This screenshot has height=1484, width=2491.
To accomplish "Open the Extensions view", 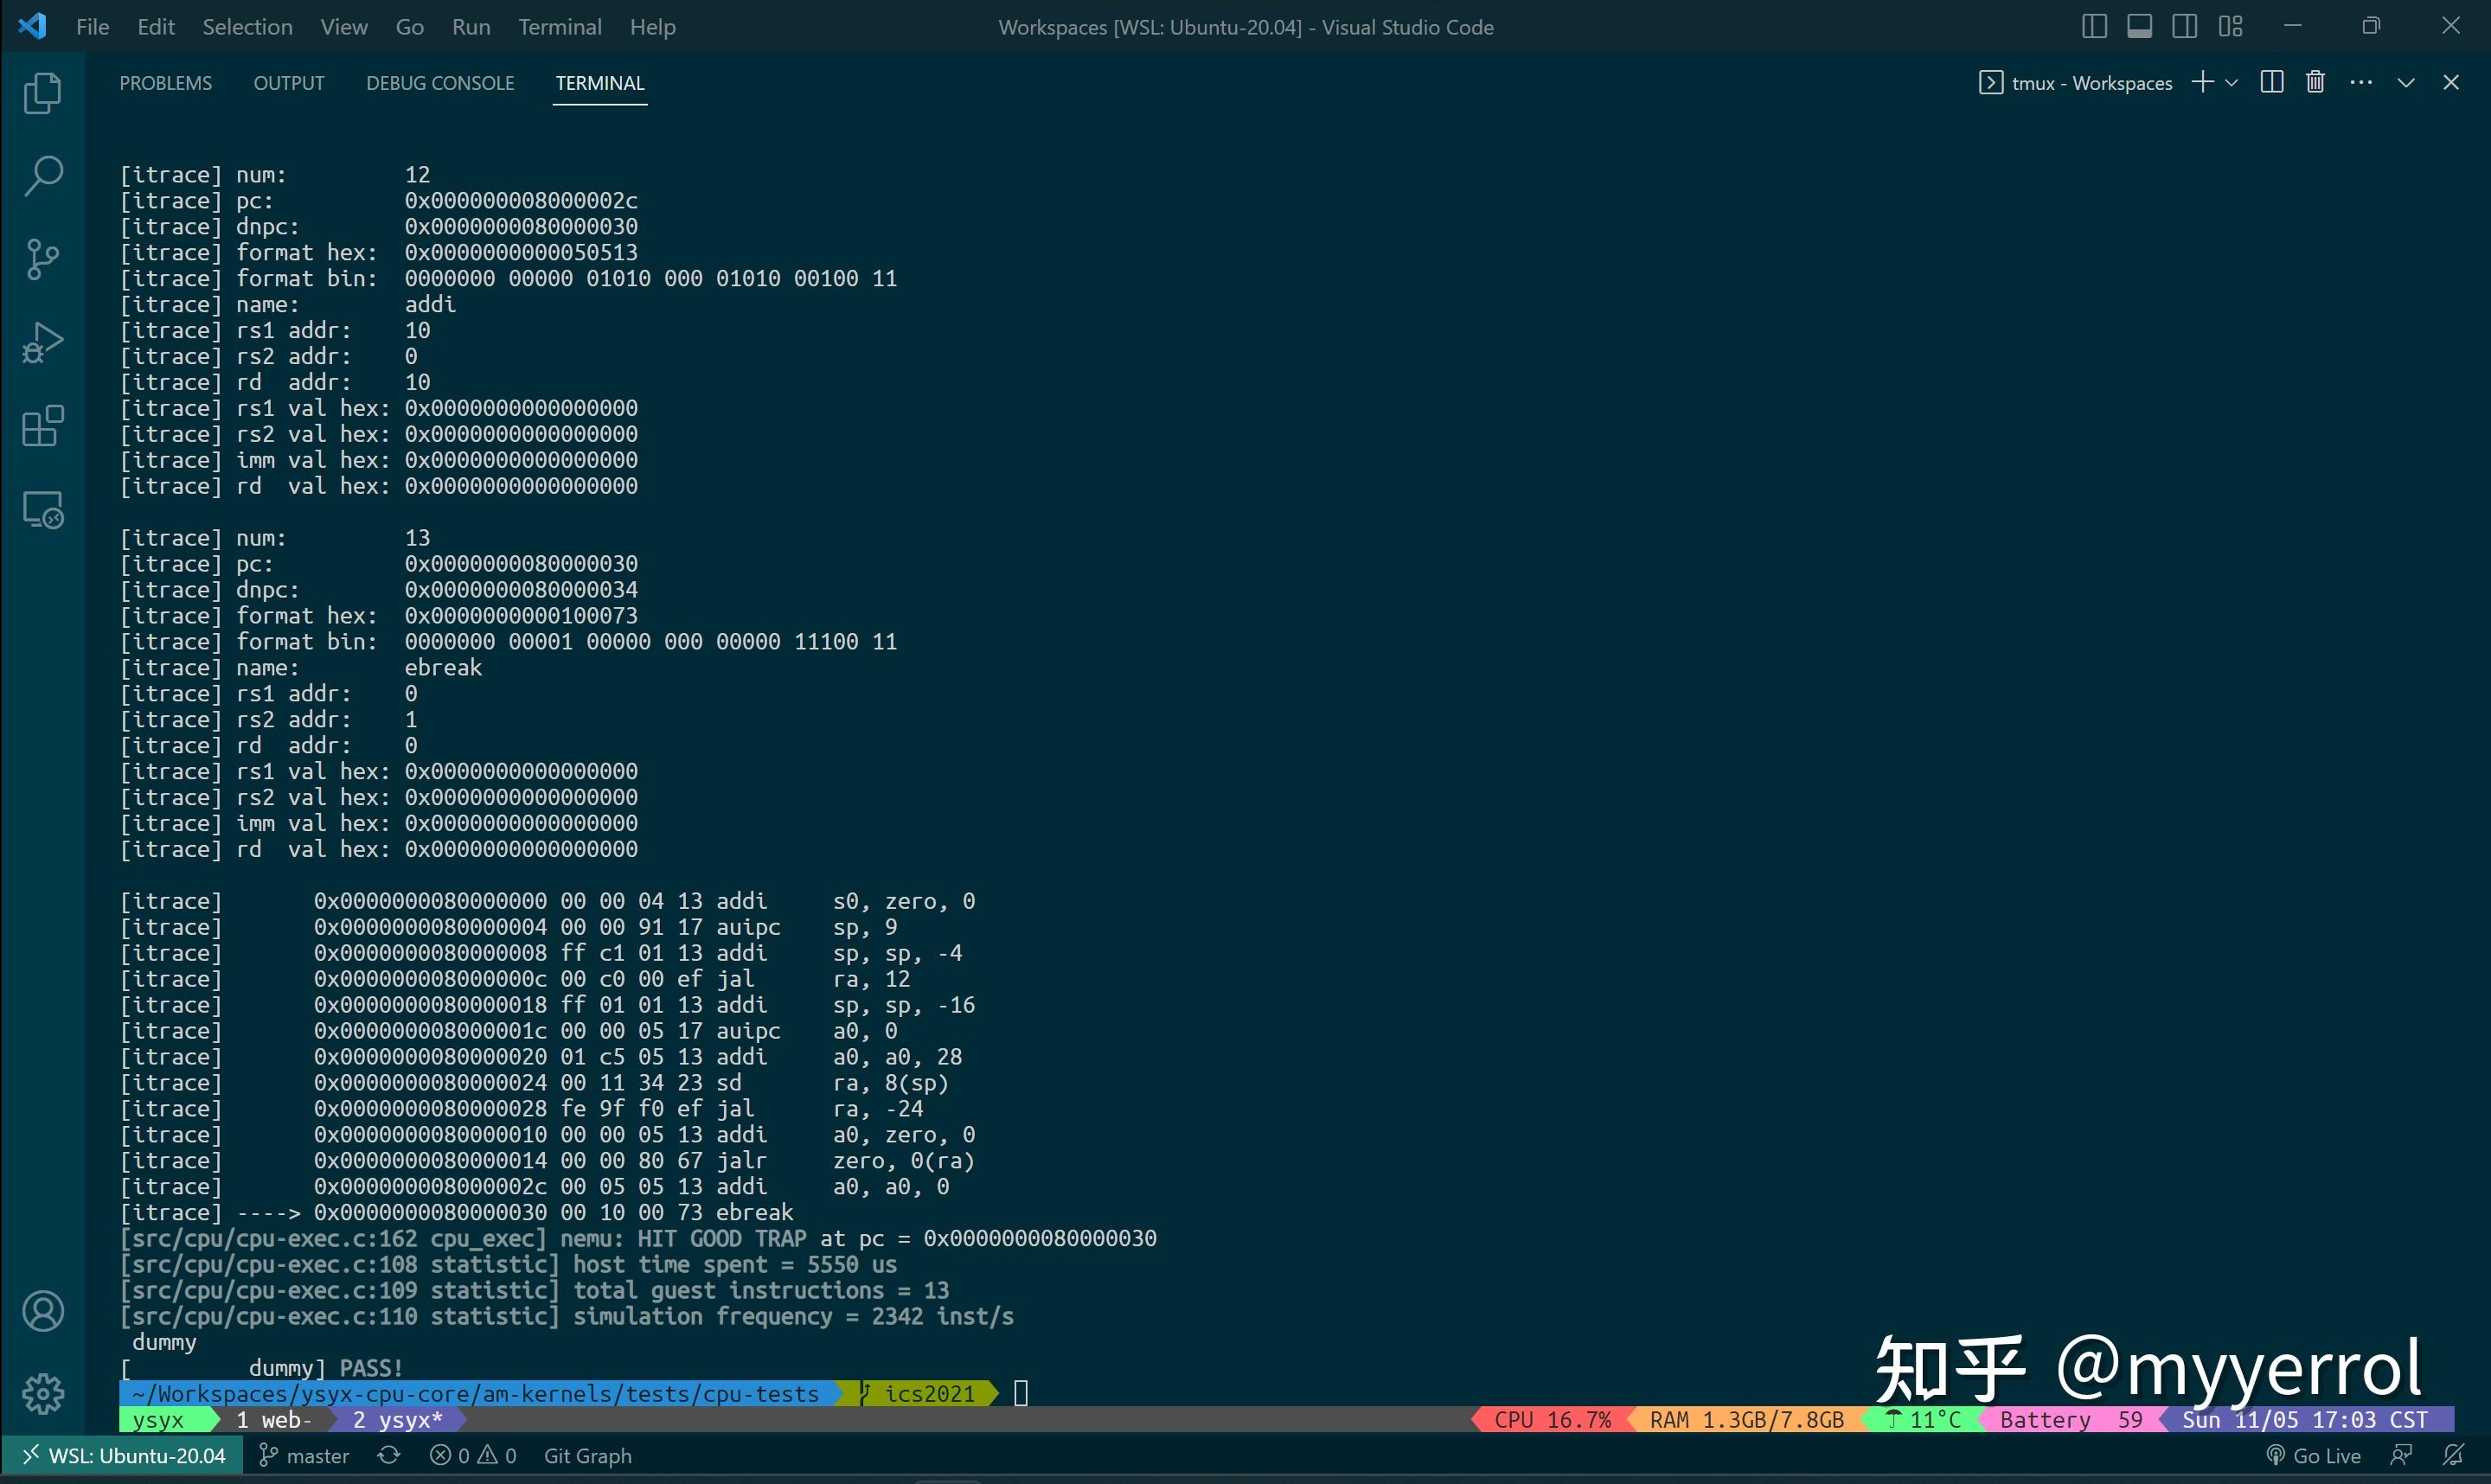I will (x=42, y=427).
